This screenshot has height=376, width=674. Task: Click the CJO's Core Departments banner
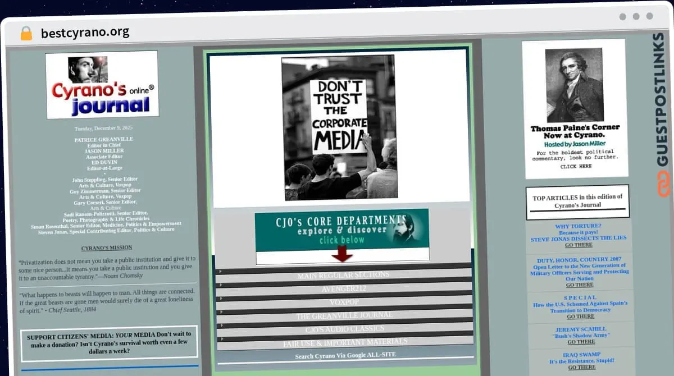pos(341,230)
